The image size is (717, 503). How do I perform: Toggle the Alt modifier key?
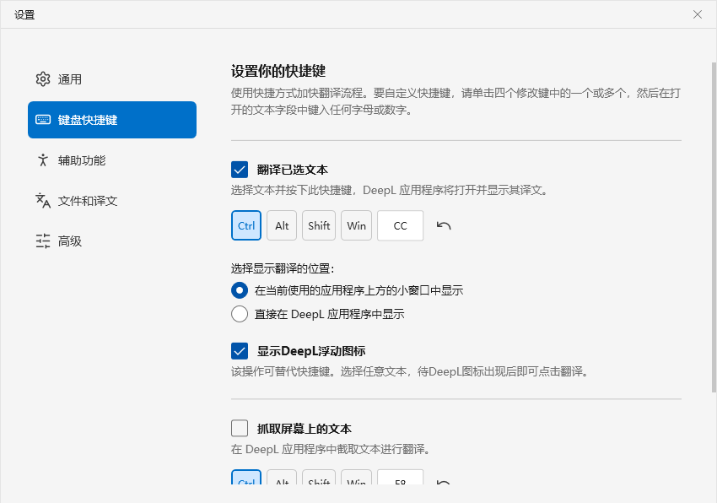click(282, 224)
